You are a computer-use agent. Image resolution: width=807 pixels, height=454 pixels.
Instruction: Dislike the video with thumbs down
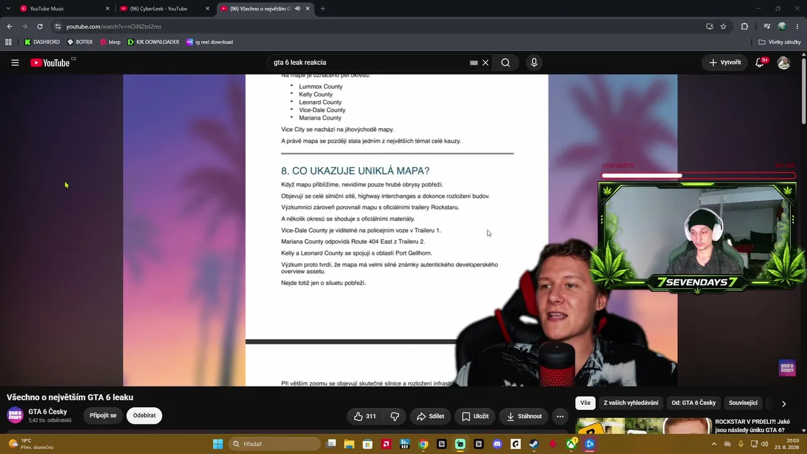point(395,416)
